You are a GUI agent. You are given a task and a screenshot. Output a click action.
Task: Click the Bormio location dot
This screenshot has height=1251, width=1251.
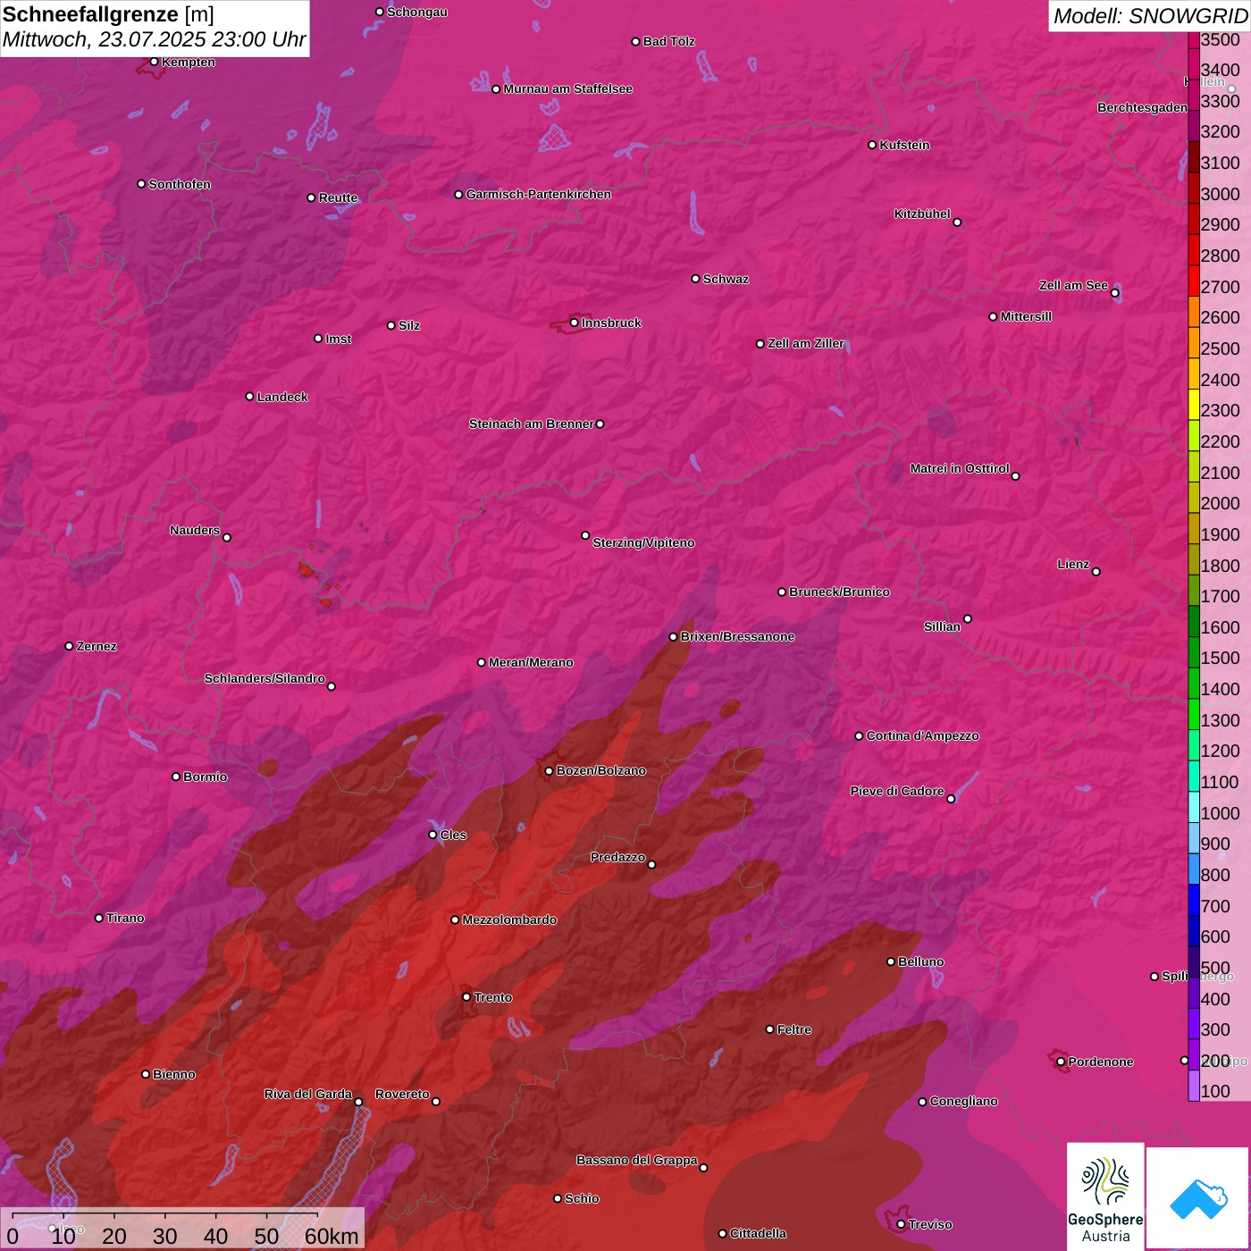click(x=176, y=777)
